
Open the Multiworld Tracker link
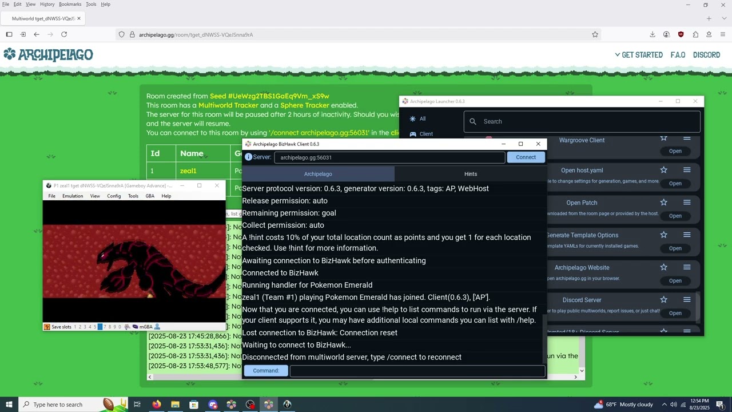pyautogui.click(x=228, y=105)
